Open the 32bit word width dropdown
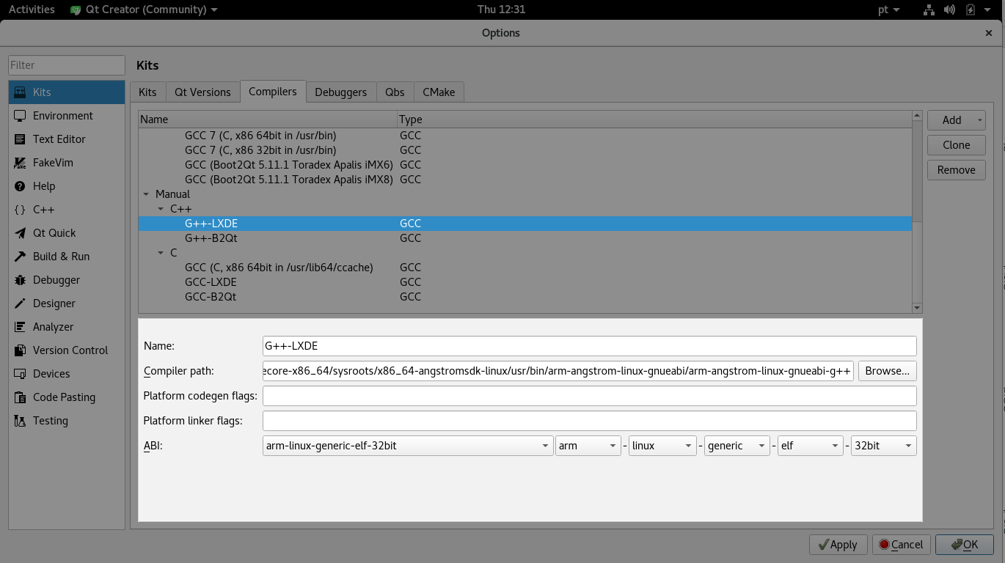The height and width of the screenshot is (563, 1005). (x=882, y=446)
